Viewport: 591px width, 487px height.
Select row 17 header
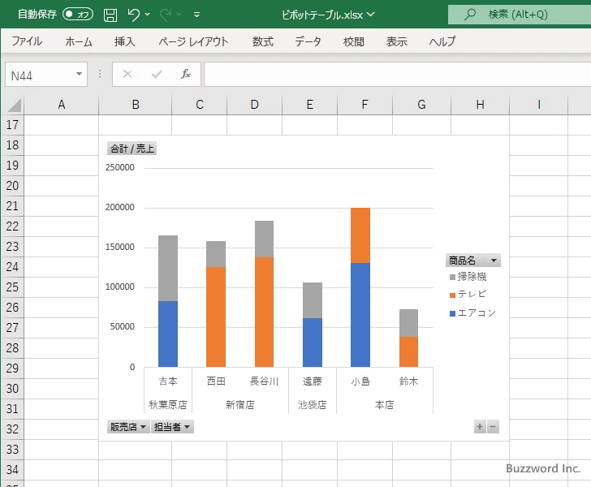click(x=12, y=125)
